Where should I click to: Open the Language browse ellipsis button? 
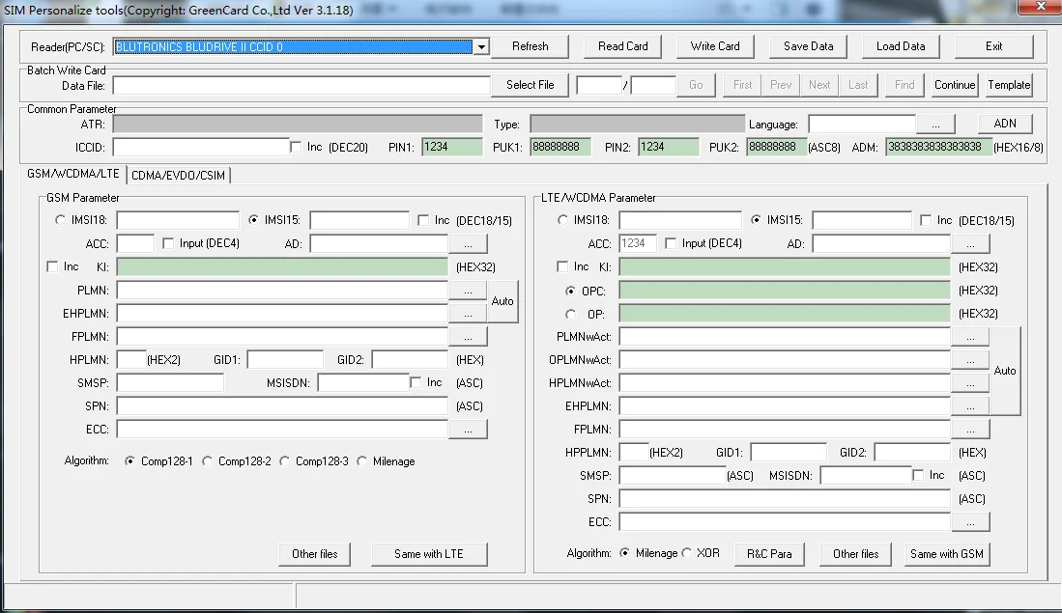(x=935, y=125)
